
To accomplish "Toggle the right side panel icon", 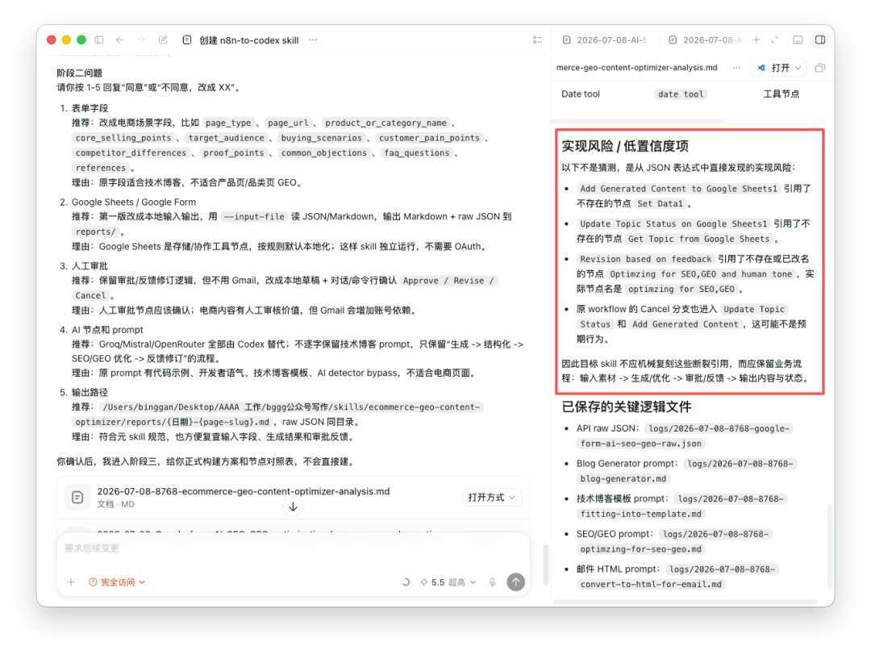I will click(820, 40).
